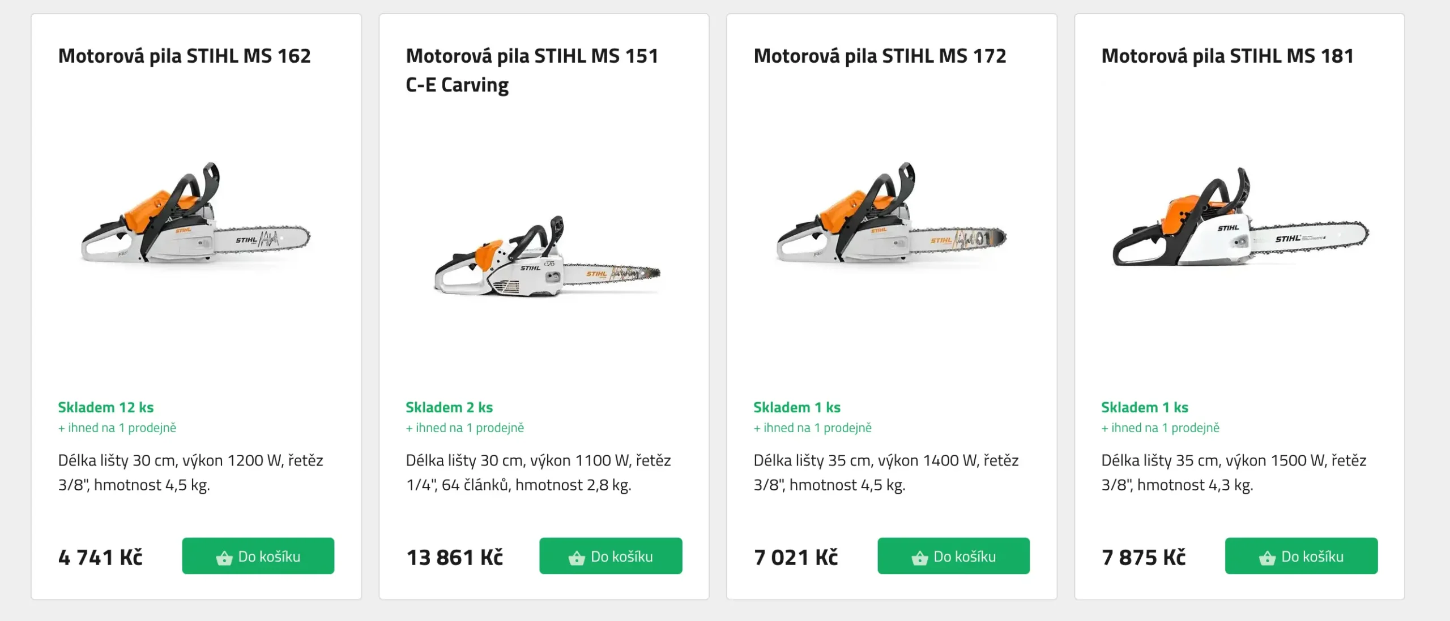This screenshot has width=1450, height=621.
Task: Add STIHL MS 162 to cart with Do košíku
Action: tap(258, 557)
